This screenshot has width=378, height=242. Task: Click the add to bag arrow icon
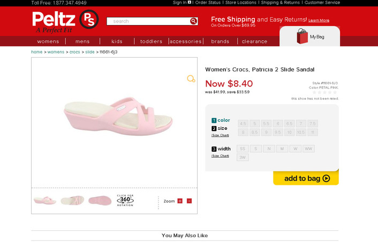326,178
